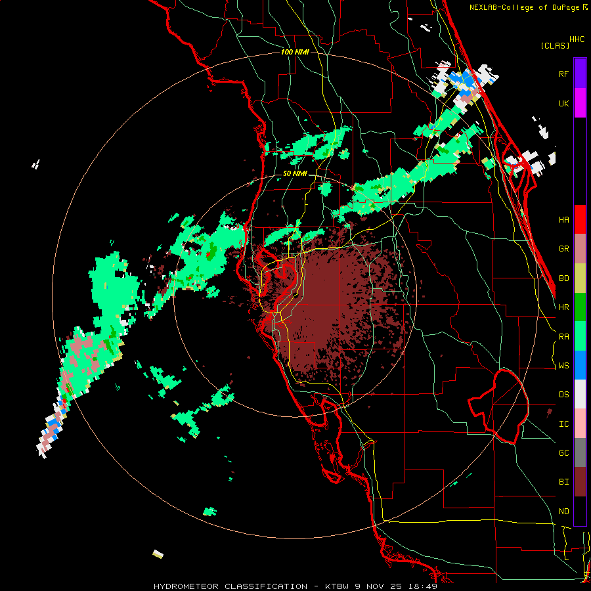Click the "BI" legend label
Viewport: 591px width, 591px height.
click(x=563, y=482)
